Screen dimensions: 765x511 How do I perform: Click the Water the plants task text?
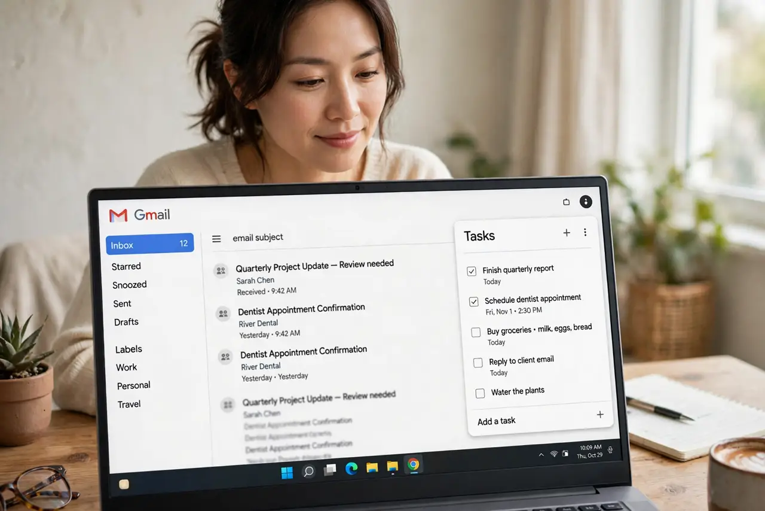coord(518,391)
